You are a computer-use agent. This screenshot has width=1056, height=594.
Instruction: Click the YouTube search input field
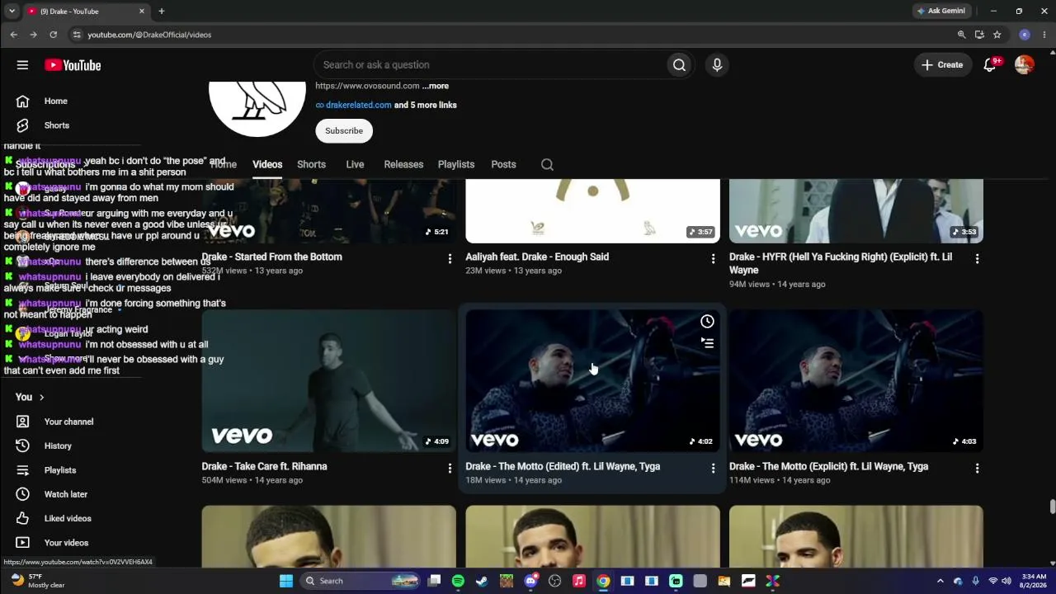tap(491, 65)
